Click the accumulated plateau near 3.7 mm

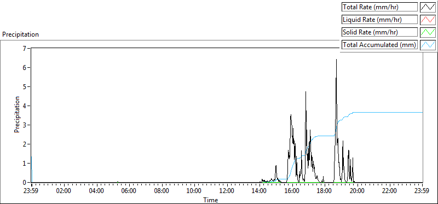pos(388,112)
